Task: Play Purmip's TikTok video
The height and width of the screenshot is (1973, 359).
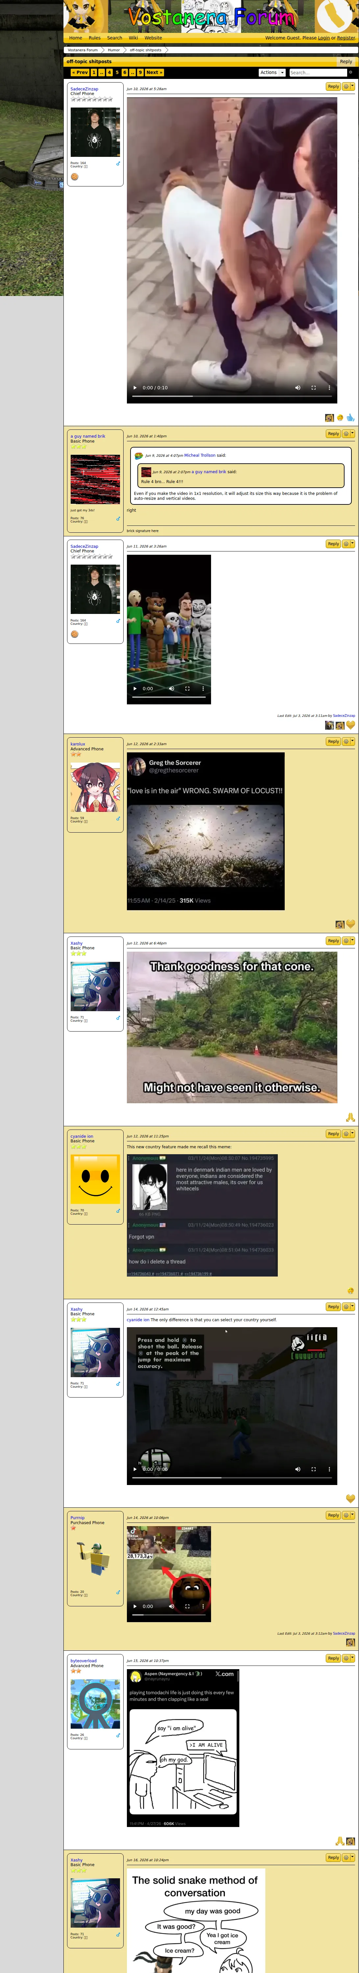Action: [x=135, y=1606]
